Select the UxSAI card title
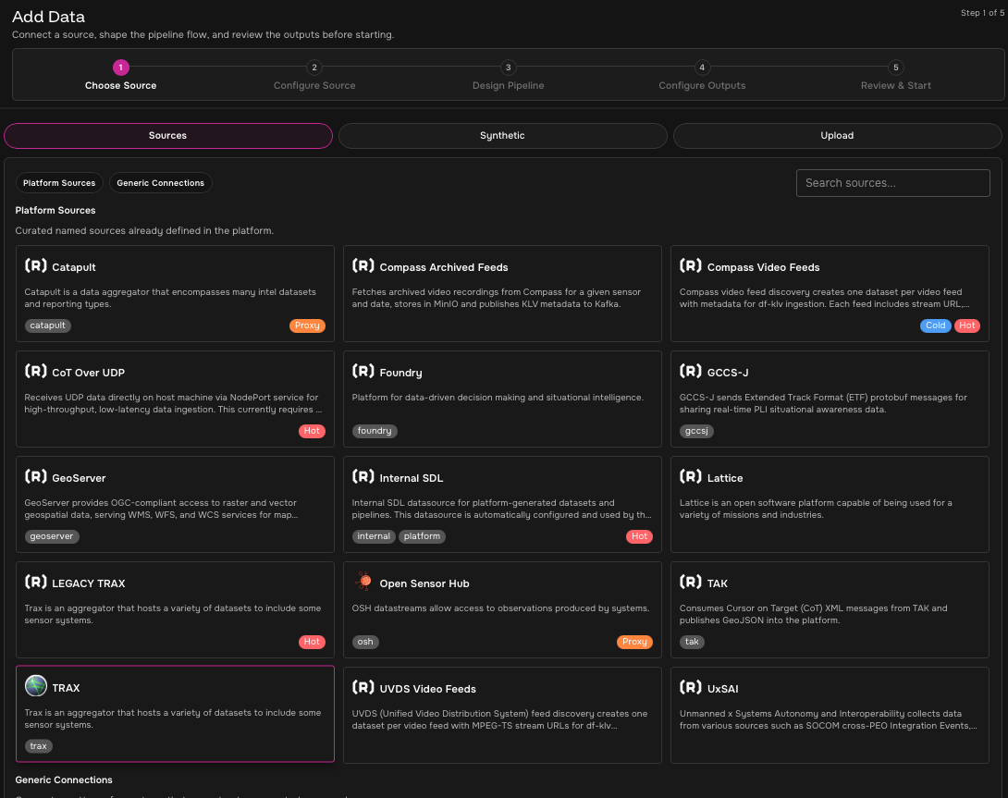Viewport: 1008px width, 798px height. [x=722, y=689]
